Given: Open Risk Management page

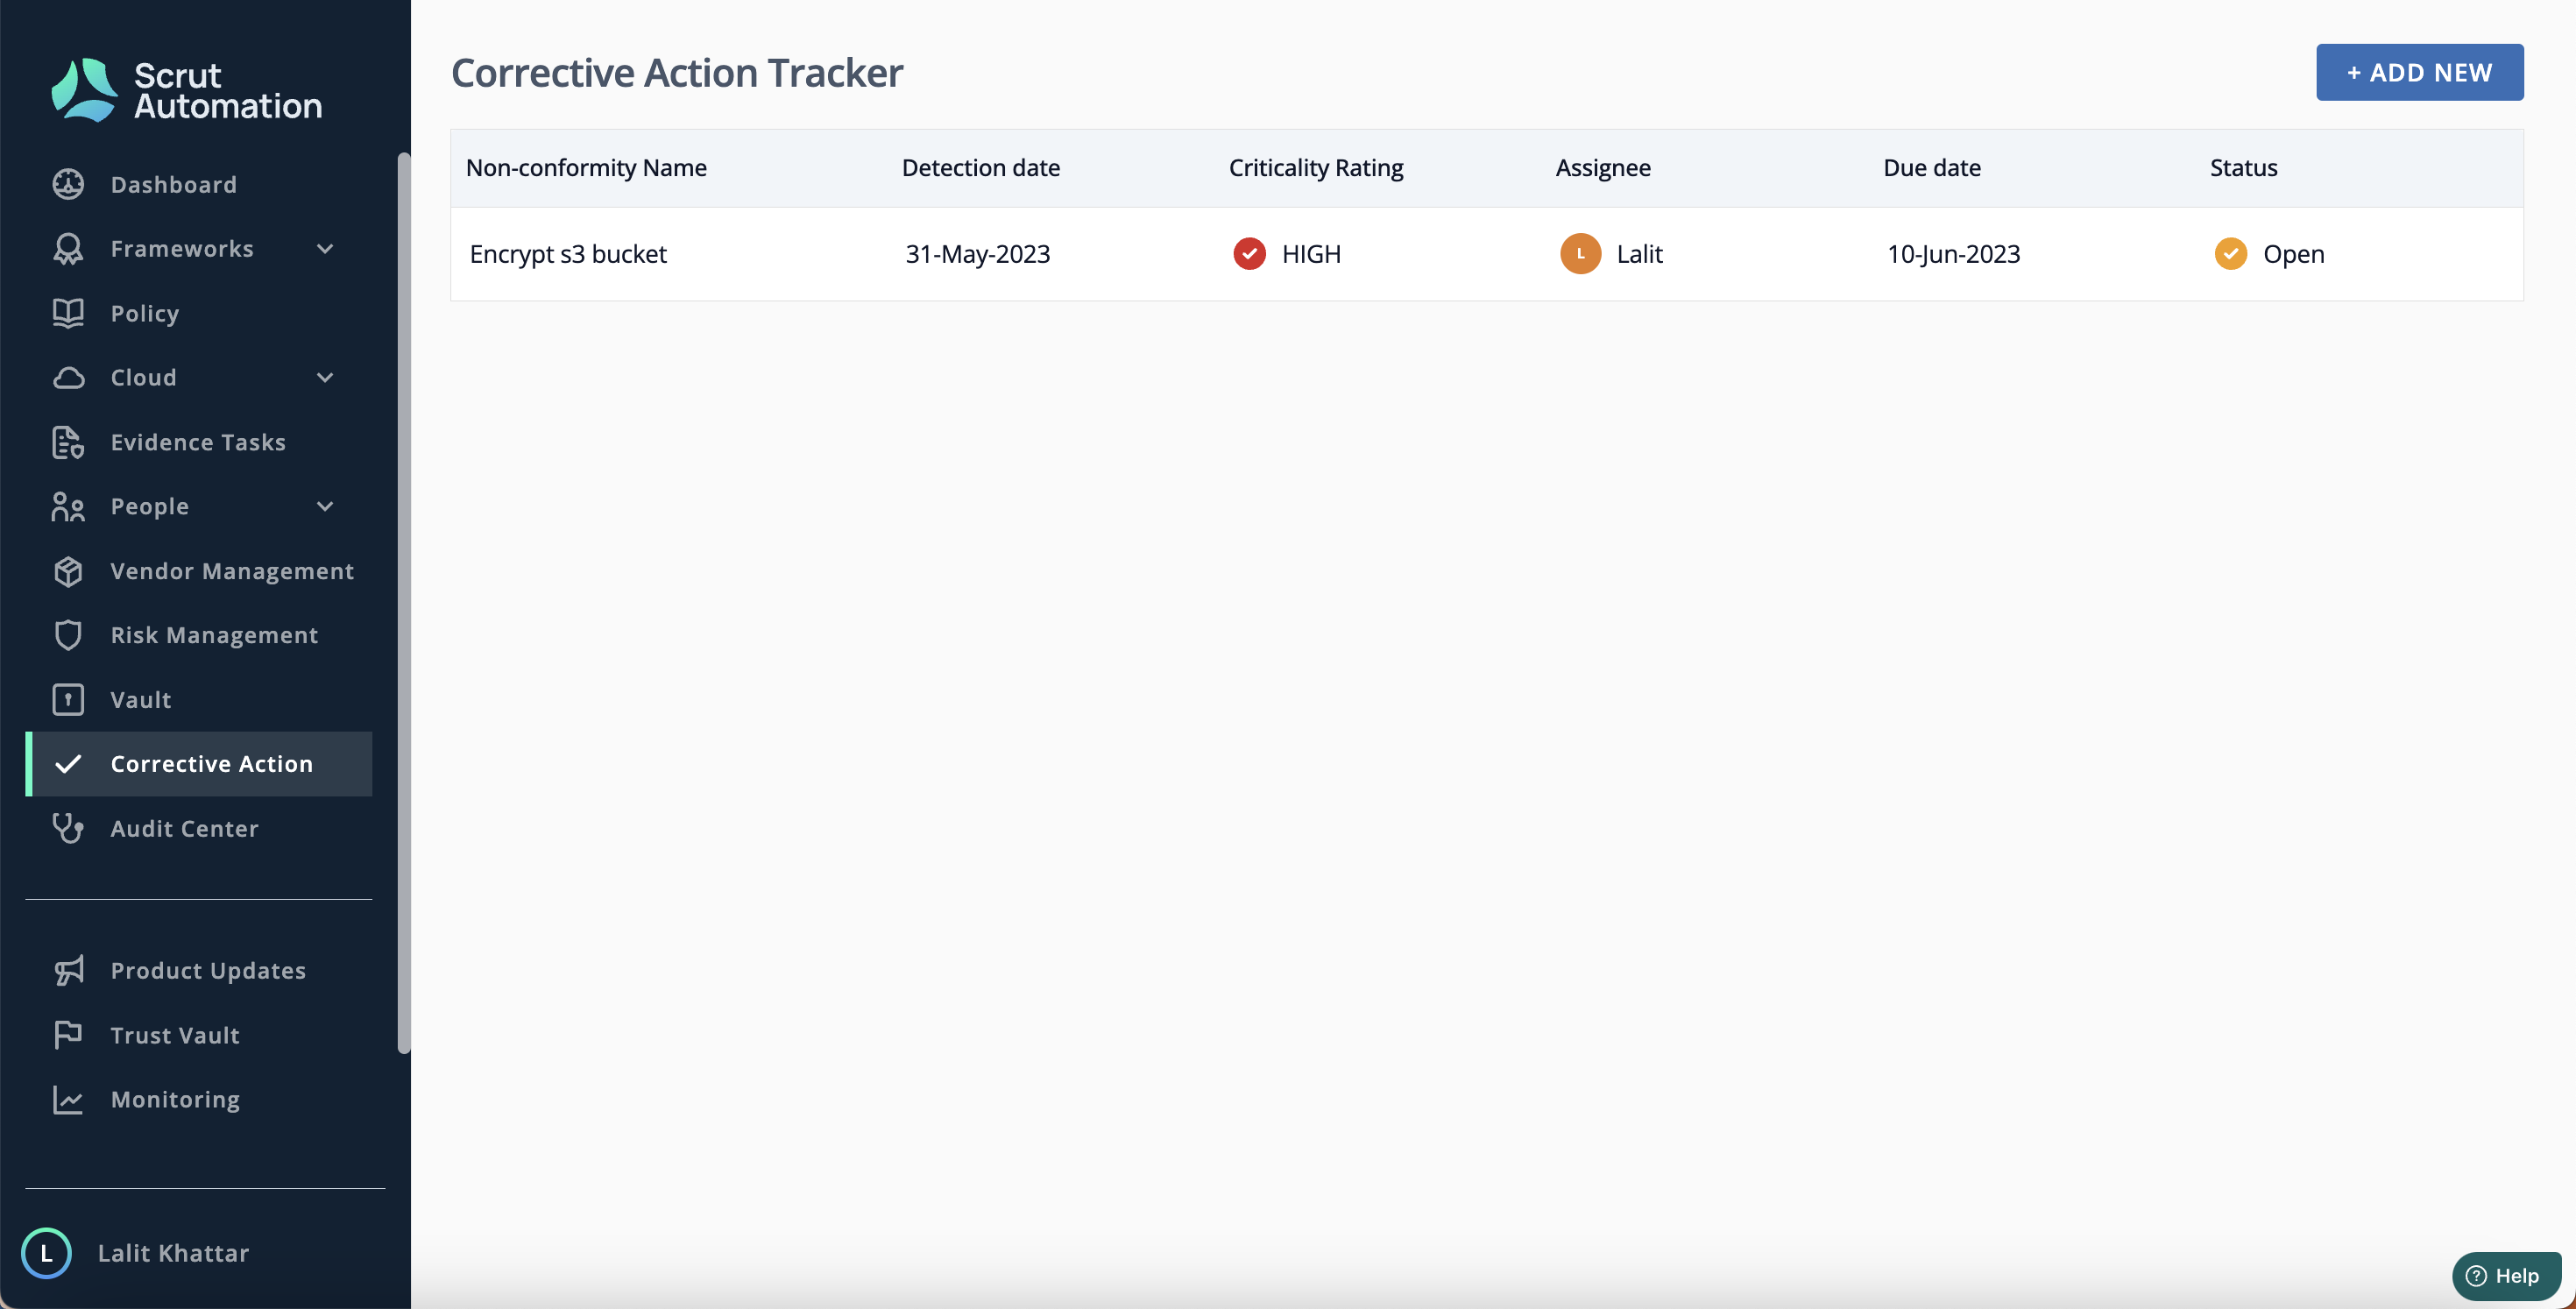Looking at the screenshot, I should (x=198, y=635).
